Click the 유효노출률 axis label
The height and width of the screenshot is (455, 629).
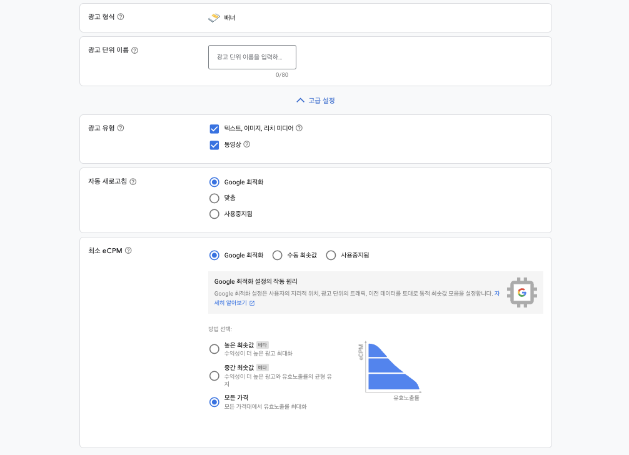(x=406, y=397)
